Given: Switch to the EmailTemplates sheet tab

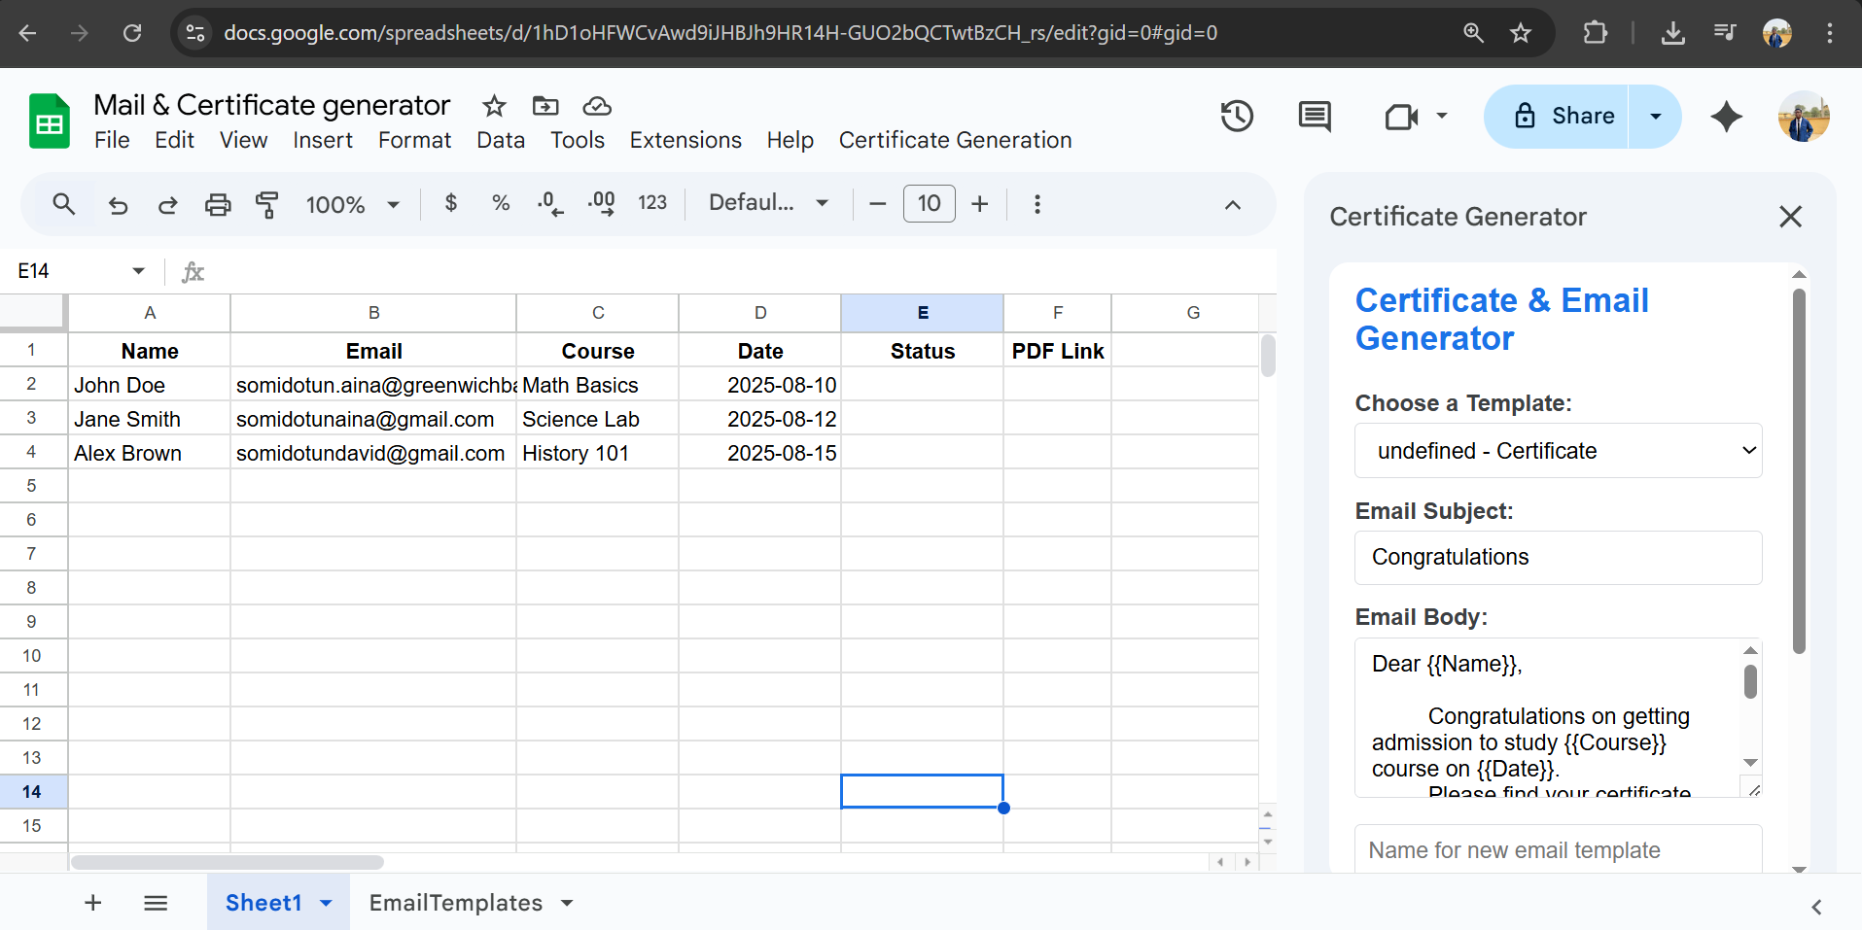Looking at the screenshot, I should [x=455, y=903].
